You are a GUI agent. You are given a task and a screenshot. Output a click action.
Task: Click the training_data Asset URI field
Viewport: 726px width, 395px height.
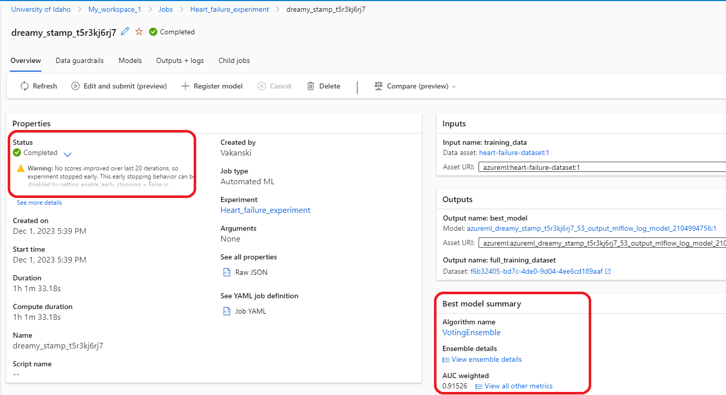click(x=602, y=167)
